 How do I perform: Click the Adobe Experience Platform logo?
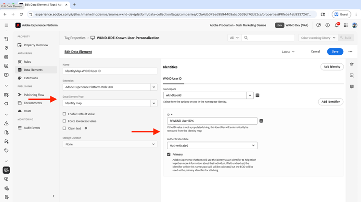(x=18, y=25)
